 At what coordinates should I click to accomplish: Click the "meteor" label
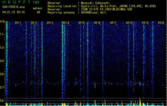(x=38, y=8)
